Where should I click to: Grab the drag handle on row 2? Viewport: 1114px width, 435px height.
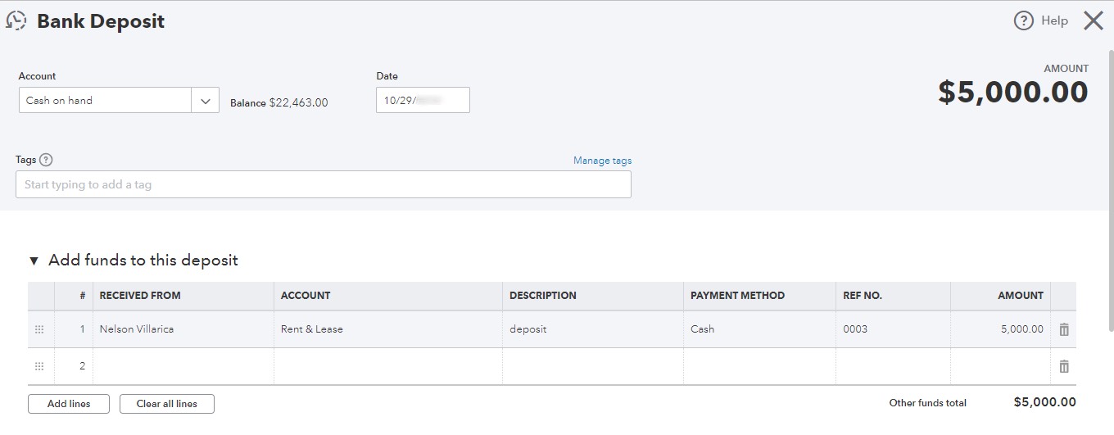click(x=39, y=366)
